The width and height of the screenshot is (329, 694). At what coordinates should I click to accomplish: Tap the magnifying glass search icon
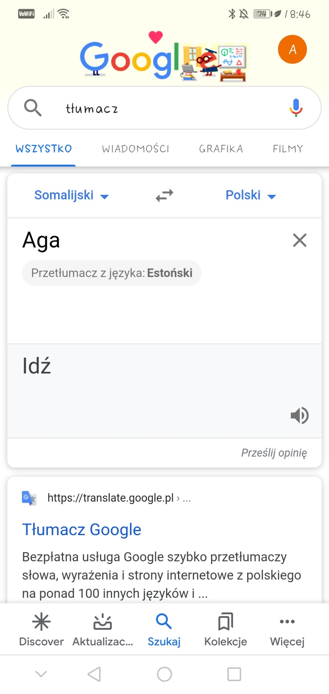click(x=33, y=107)
